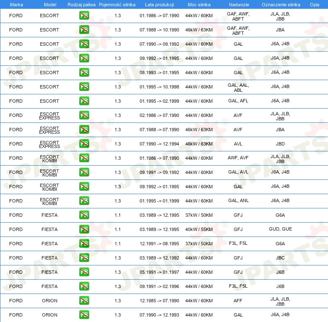
Task: Click the engine code GUD, GUE
Action: point(280,229)
